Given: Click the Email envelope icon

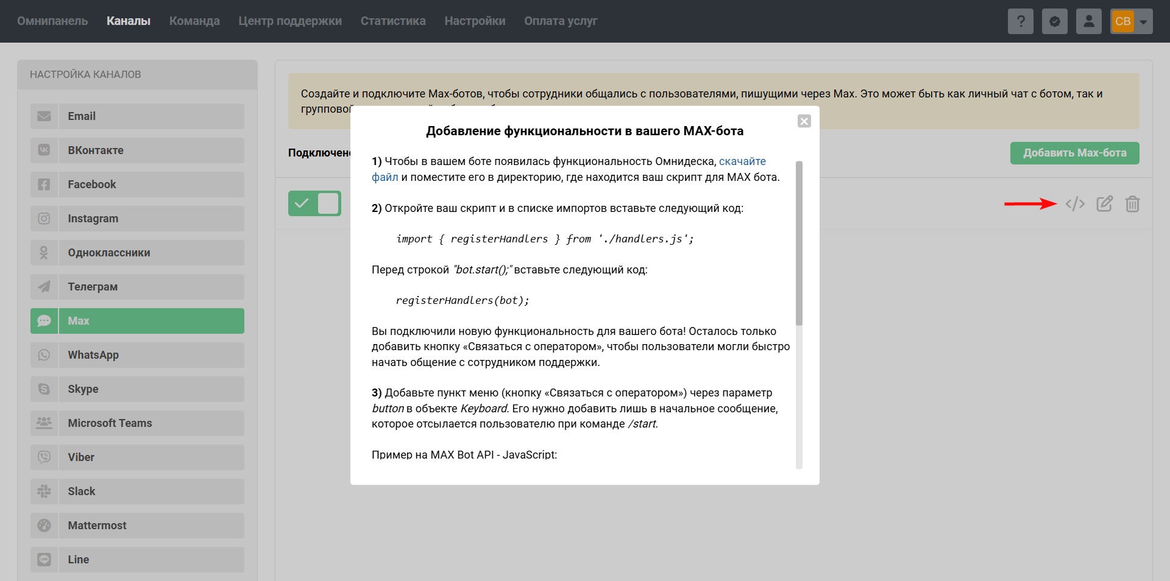Looking at the screenshot, I should (44, 116).
